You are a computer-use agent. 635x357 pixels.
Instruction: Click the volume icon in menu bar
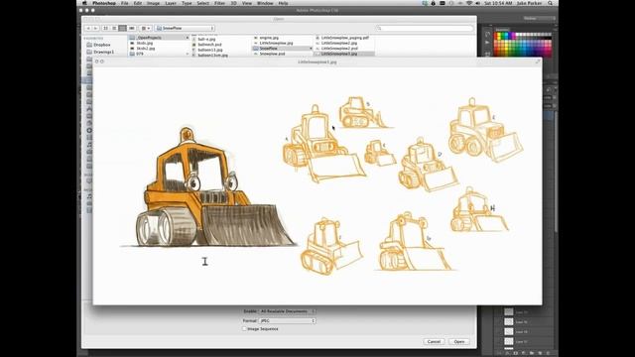click(x=478, y=3)
